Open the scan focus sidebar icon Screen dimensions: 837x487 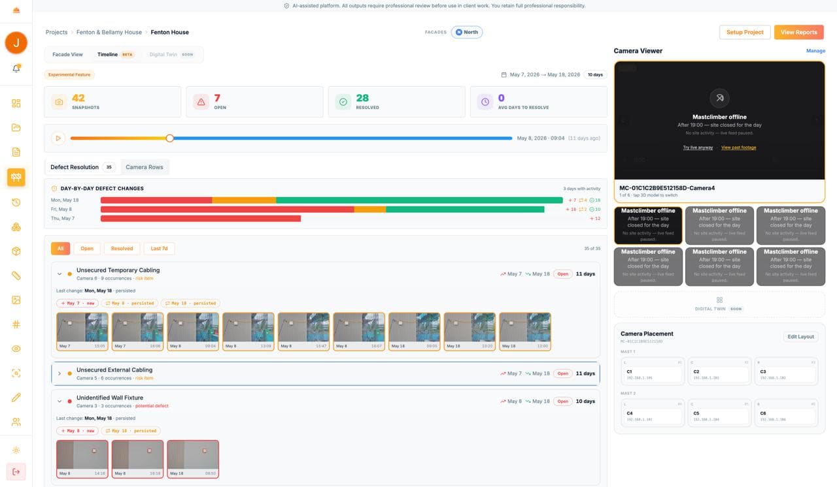[x=16, y=373]
